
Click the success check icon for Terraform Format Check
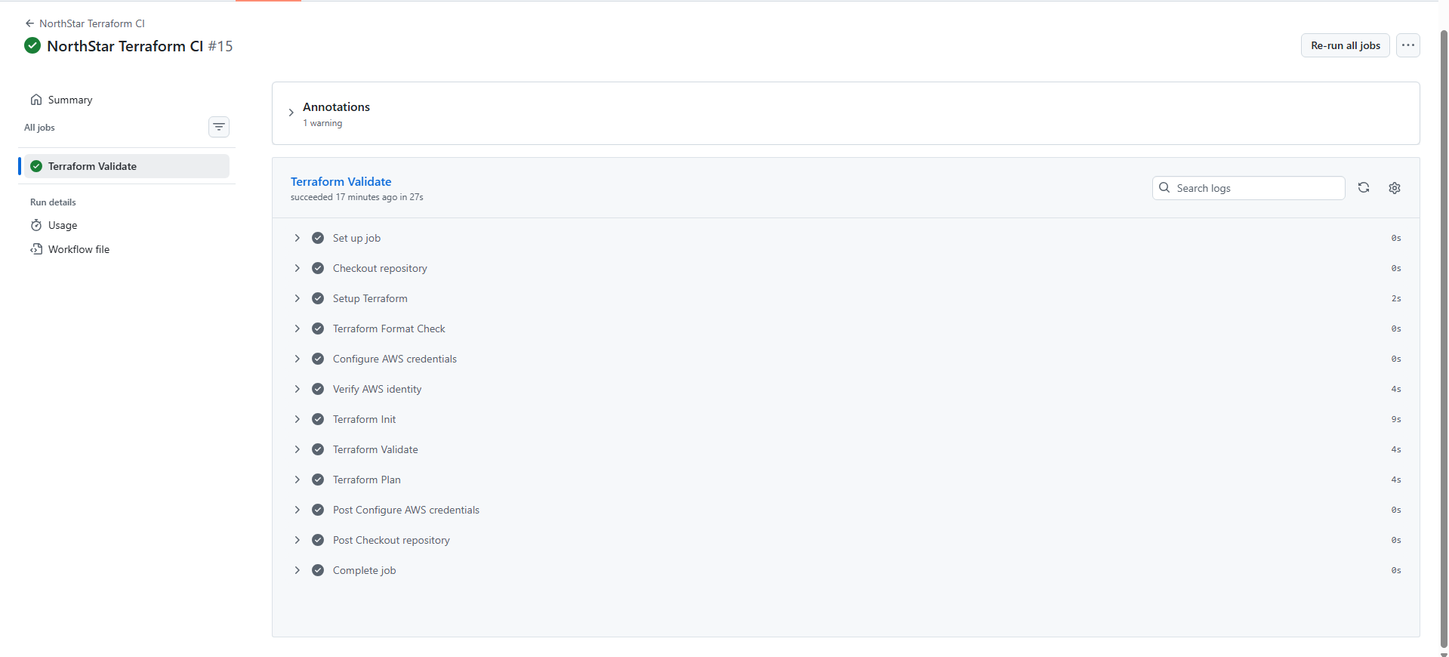point(318,328)
